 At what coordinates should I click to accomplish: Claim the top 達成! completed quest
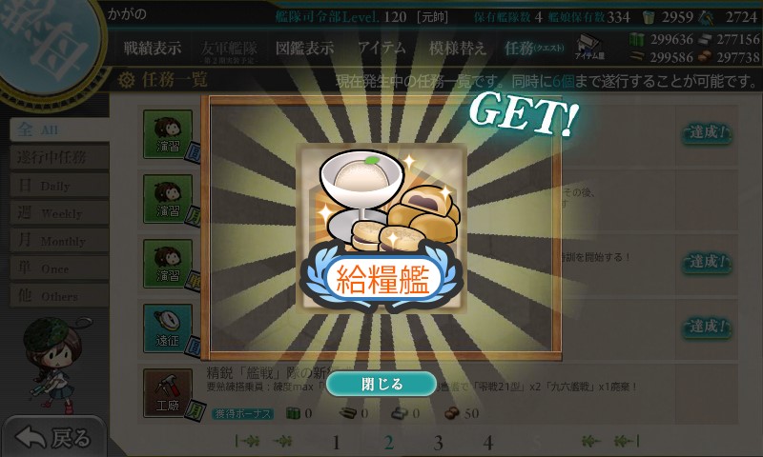(707, 132)
